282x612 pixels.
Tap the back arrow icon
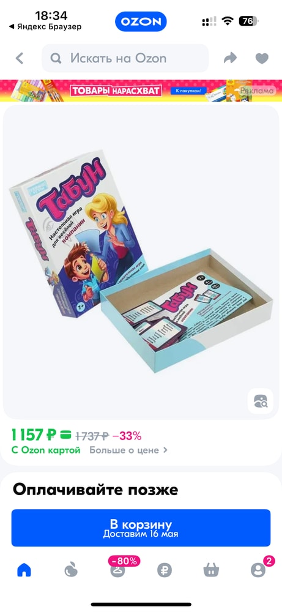point(19,59)
